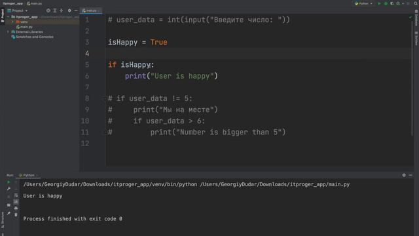Image resolution: width=419 pixels, height=236 pixels.
Task: Click the 'if isHappy:' statement on line 5
Action: [x=131, y=65]
